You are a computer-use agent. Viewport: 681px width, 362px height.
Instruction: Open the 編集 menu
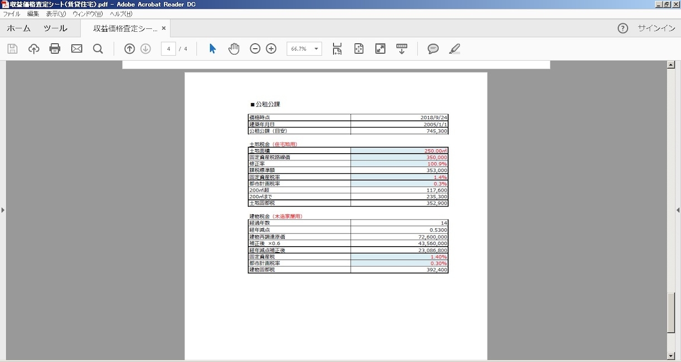[x=33, y=14]
